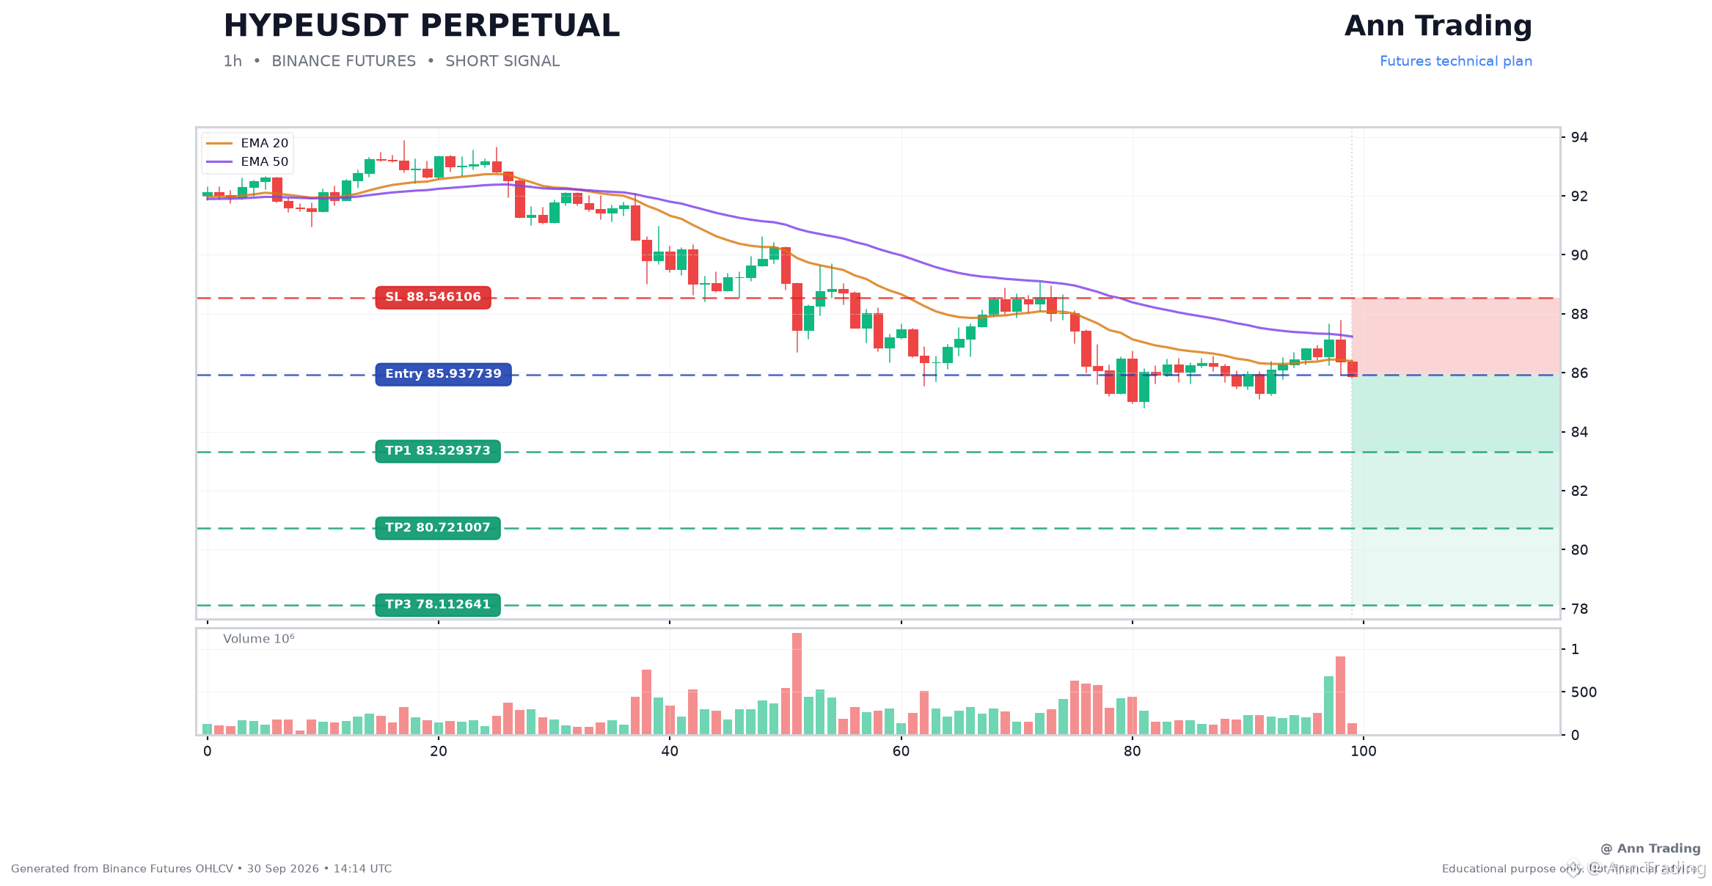Click the 60 mark on time axis
The image size is (1712, 886).
coord(901,752)
